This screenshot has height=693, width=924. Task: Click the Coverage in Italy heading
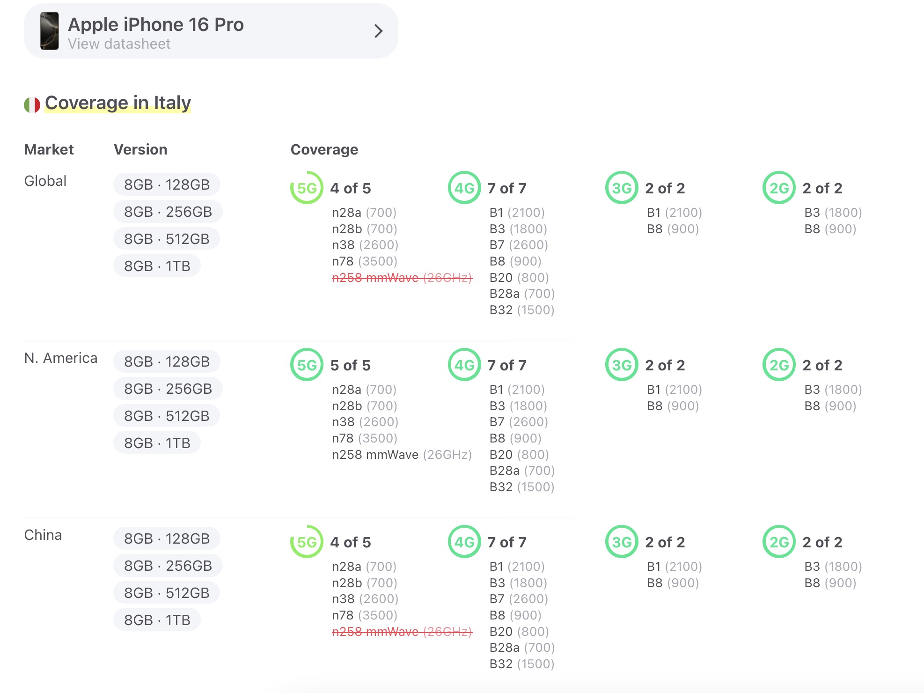click(x=118, y=103)
